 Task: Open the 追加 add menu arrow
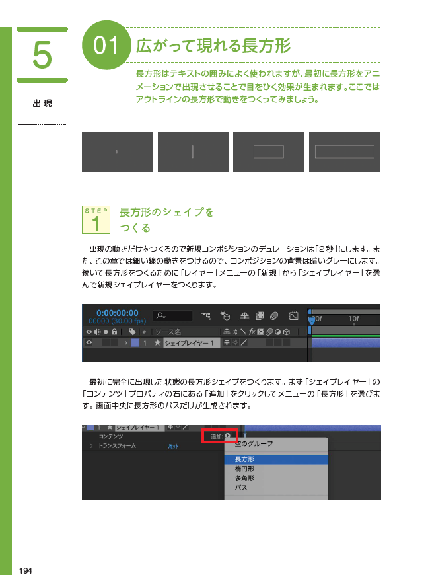click(227, 436)
